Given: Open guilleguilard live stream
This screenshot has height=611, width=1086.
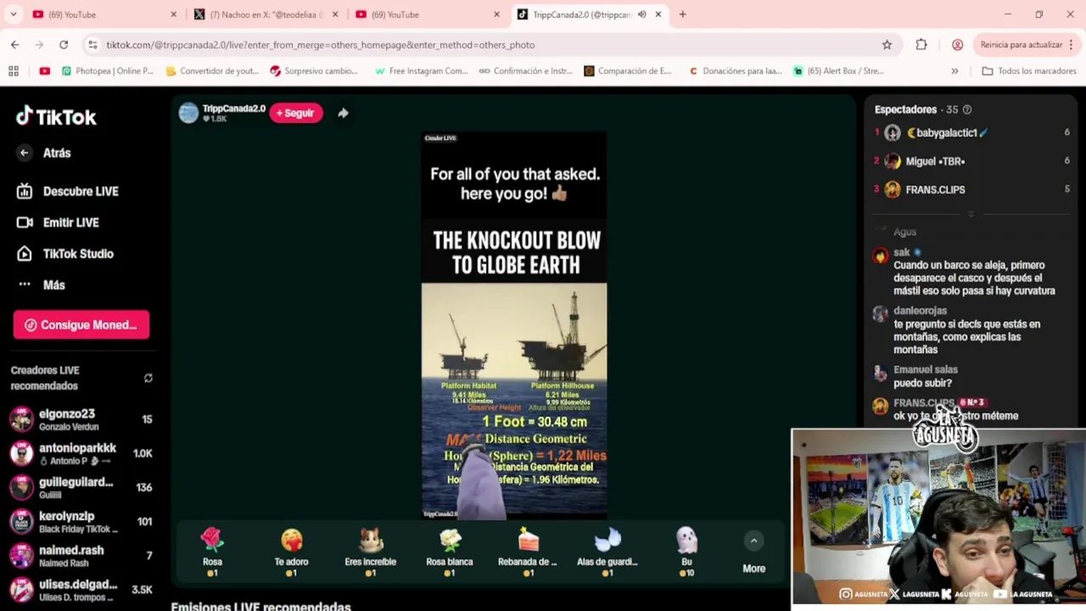Looking at the screenshot, I should point(81,487).
